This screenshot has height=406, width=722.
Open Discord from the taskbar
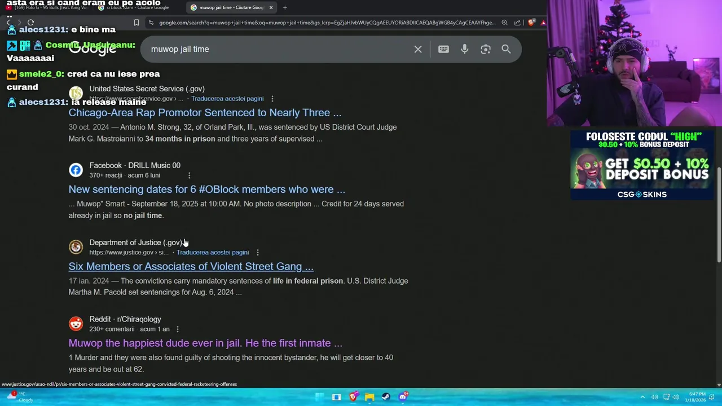tap(403, 397)
